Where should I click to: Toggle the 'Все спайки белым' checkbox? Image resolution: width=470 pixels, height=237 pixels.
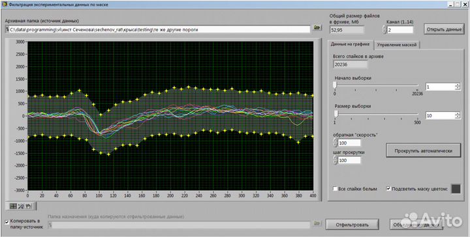[335, 189]
